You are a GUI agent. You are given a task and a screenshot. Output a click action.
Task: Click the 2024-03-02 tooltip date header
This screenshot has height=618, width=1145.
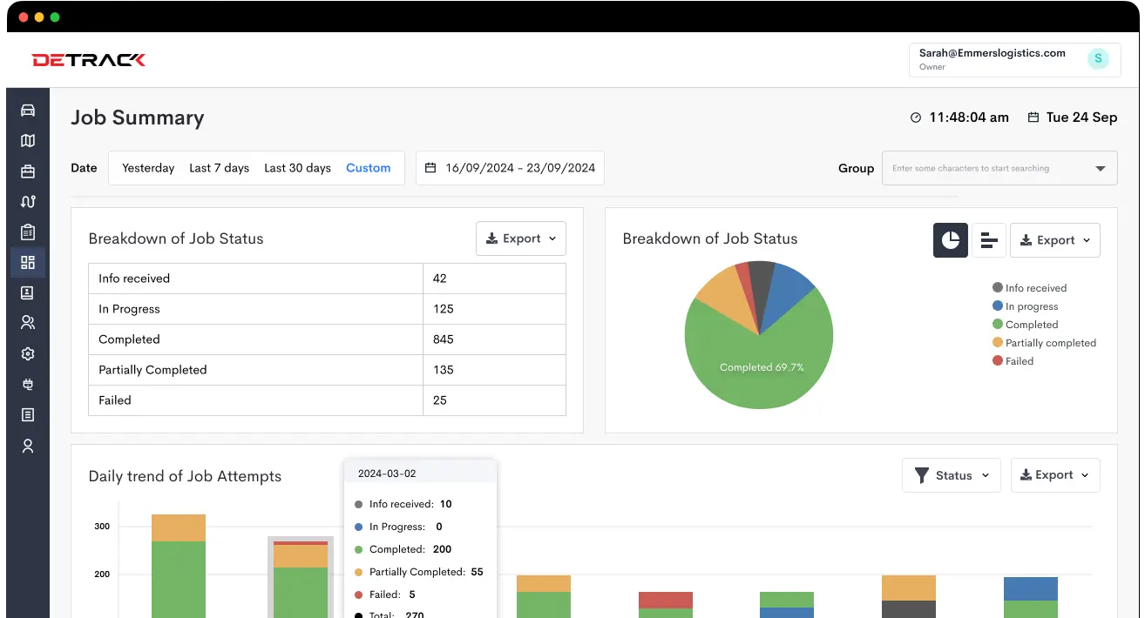pos(387,474)
